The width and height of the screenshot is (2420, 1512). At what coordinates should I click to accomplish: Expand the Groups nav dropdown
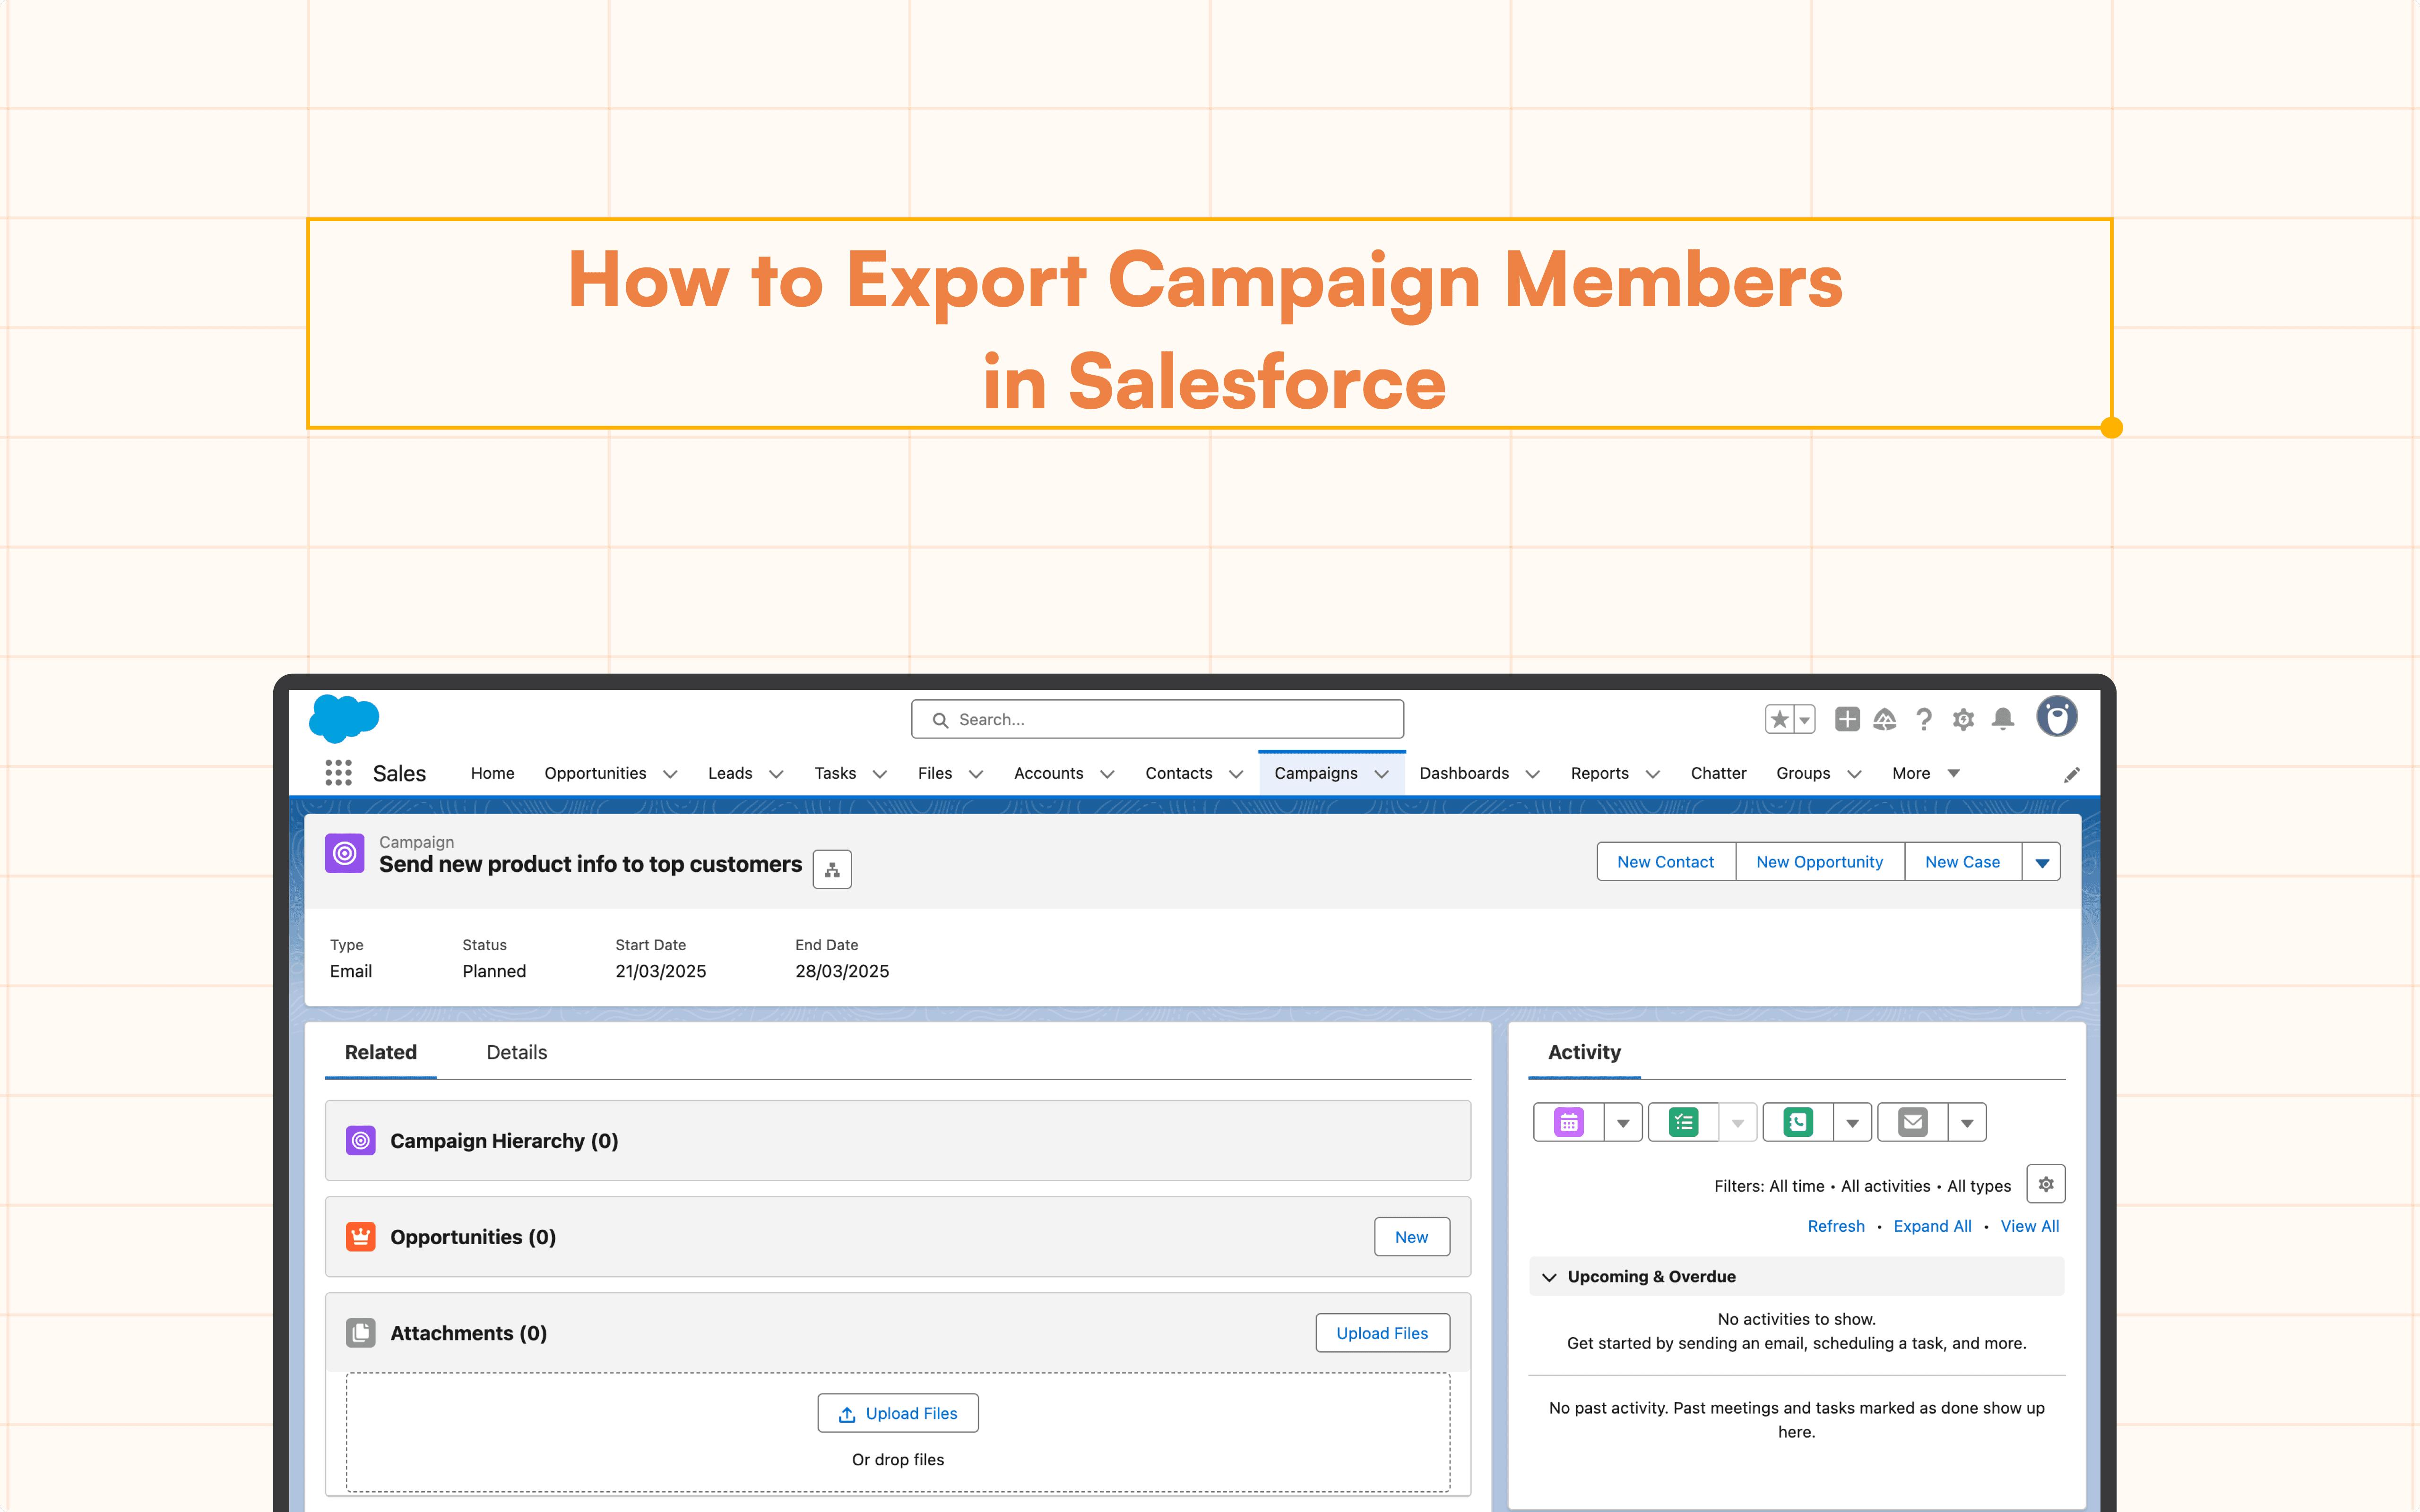click(1854, 774)
